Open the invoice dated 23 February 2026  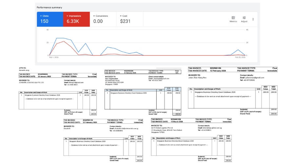[x=103, y=140]
